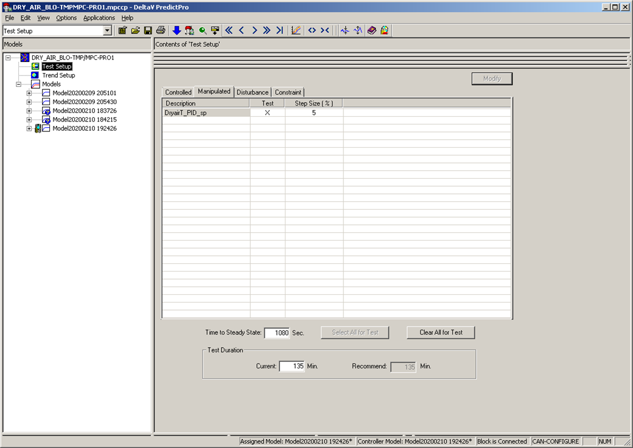Collapse the DRY_AIR_BLO-TMP/MPC-PRO1 root node
The width and height of the screenshot is (633, 448).
pos(8,58)
